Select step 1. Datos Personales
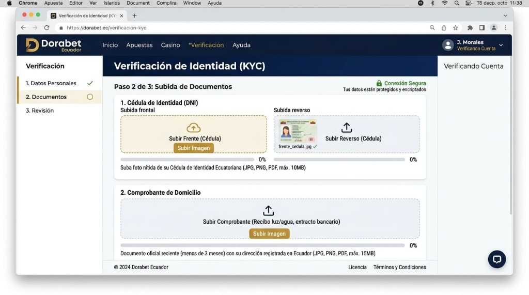 60,83
